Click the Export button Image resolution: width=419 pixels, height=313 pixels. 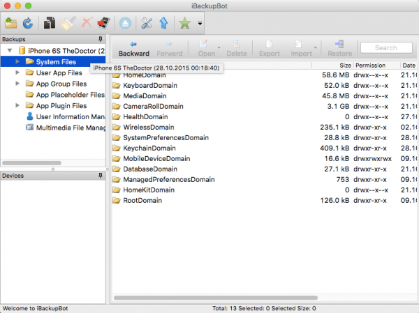pos(270,49)
